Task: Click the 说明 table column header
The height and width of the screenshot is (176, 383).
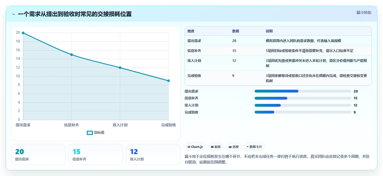Action: [269, 31]
